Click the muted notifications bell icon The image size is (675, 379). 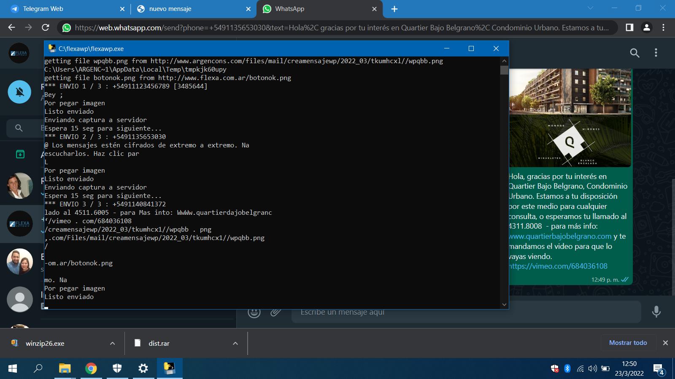19,92
